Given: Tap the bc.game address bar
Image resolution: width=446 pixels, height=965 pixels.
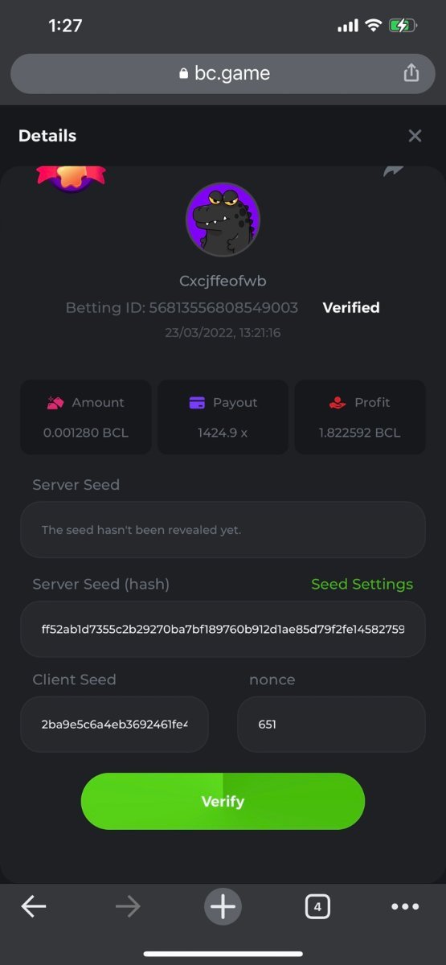Looking at the screenshot, I should (223, 73).
